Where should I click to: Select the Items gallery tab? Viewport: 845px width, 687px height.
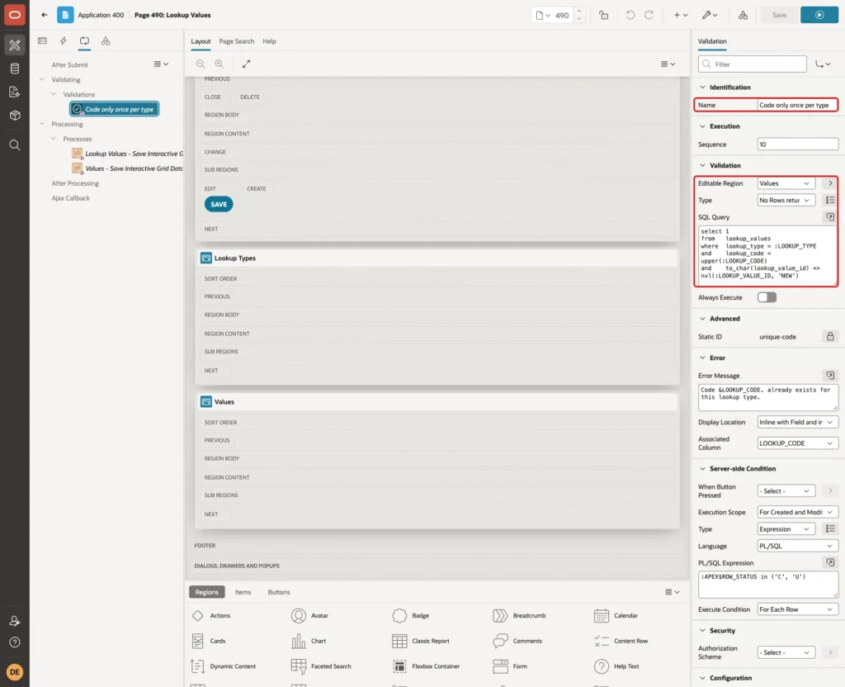coord(243,592)
